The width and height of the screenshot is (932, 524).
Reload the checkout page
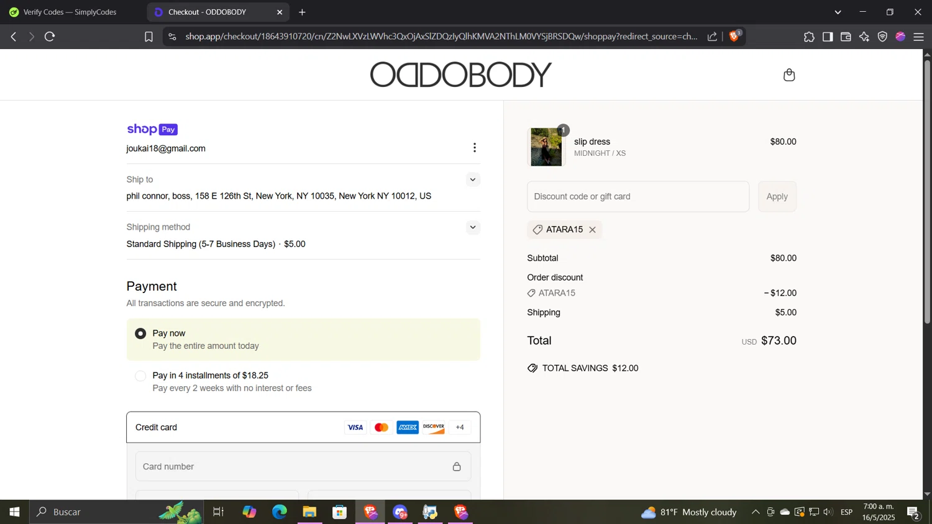coord(50,37)
